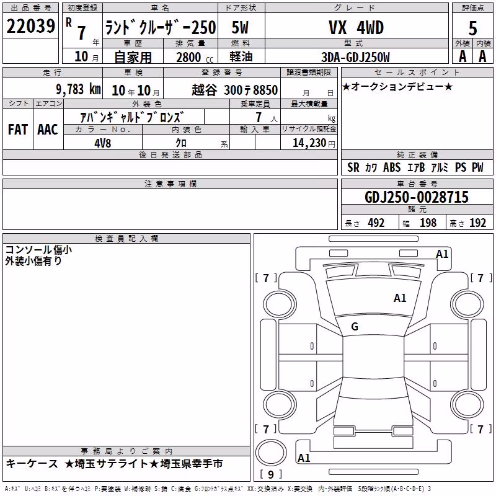Click the 注意事項欄 header
Image resolution: width=496 pixels, height=496 pixels.
(x=170, y=184)
